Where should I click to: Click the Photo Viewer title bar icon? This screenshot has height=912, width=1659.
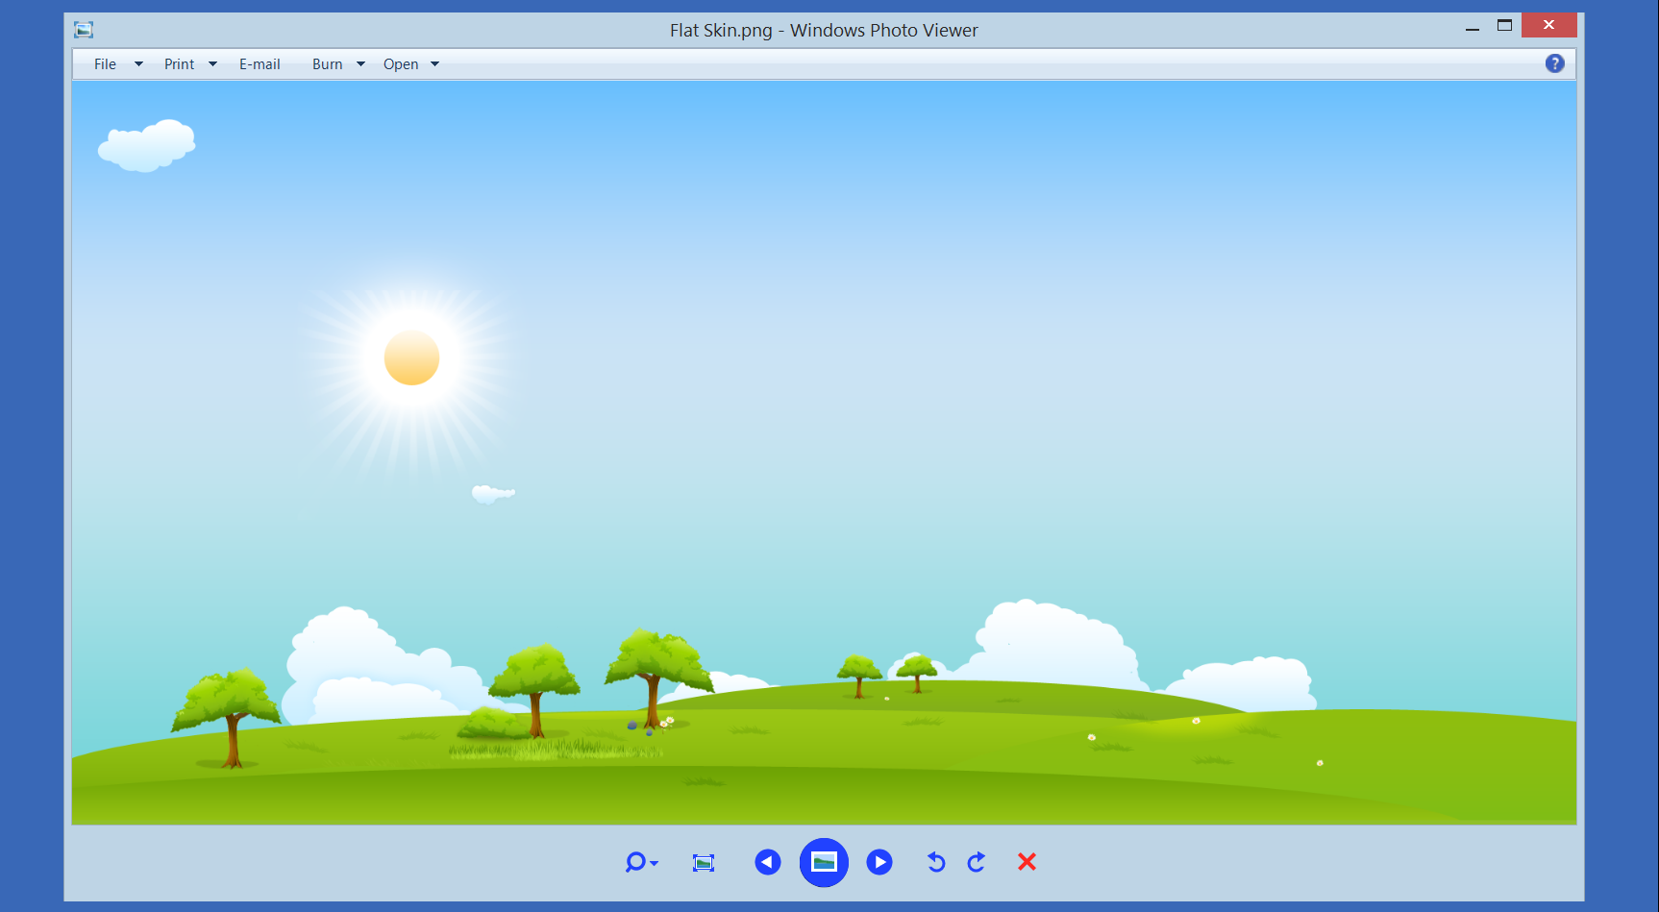pyautogui.click(x=84, y=30)
